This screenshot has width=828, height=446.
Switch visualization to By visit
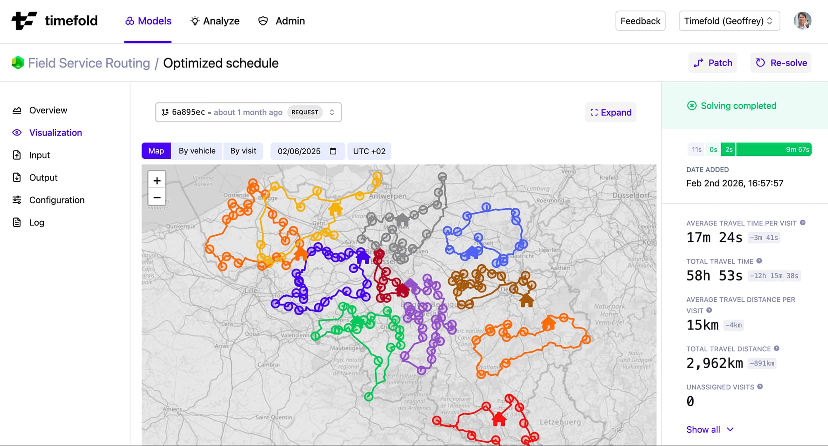(243, 151)
